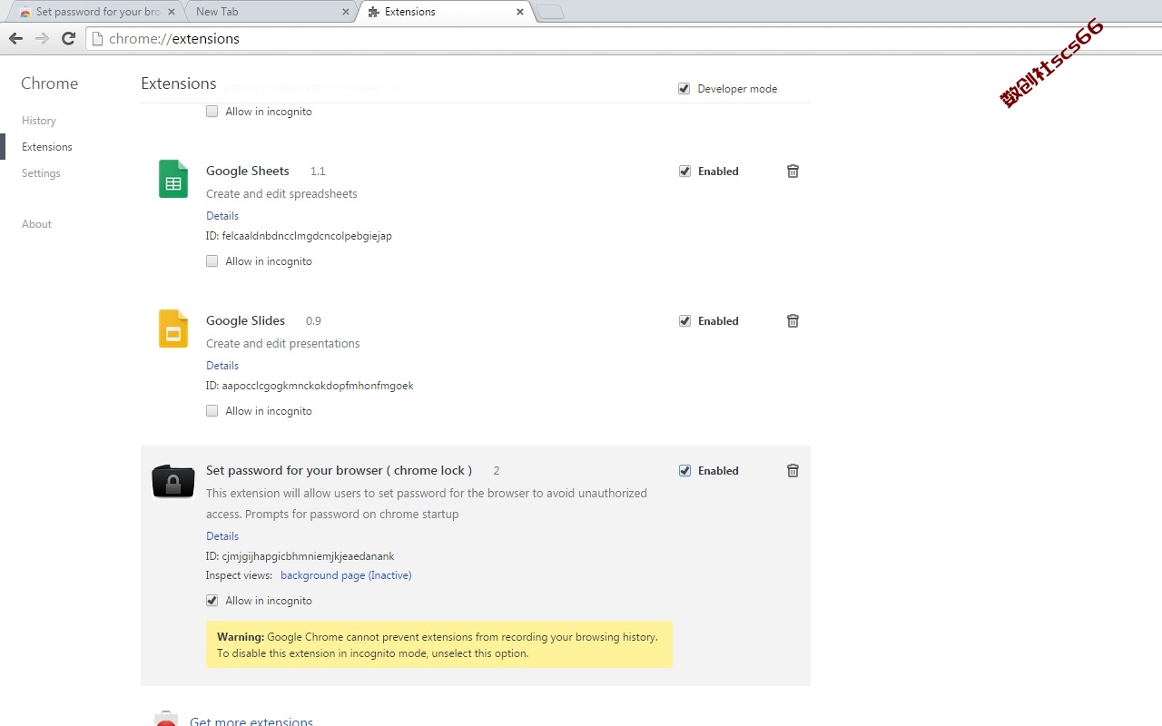Uncheck Allow in incognito for chrome lock

(x=212, y=600)
